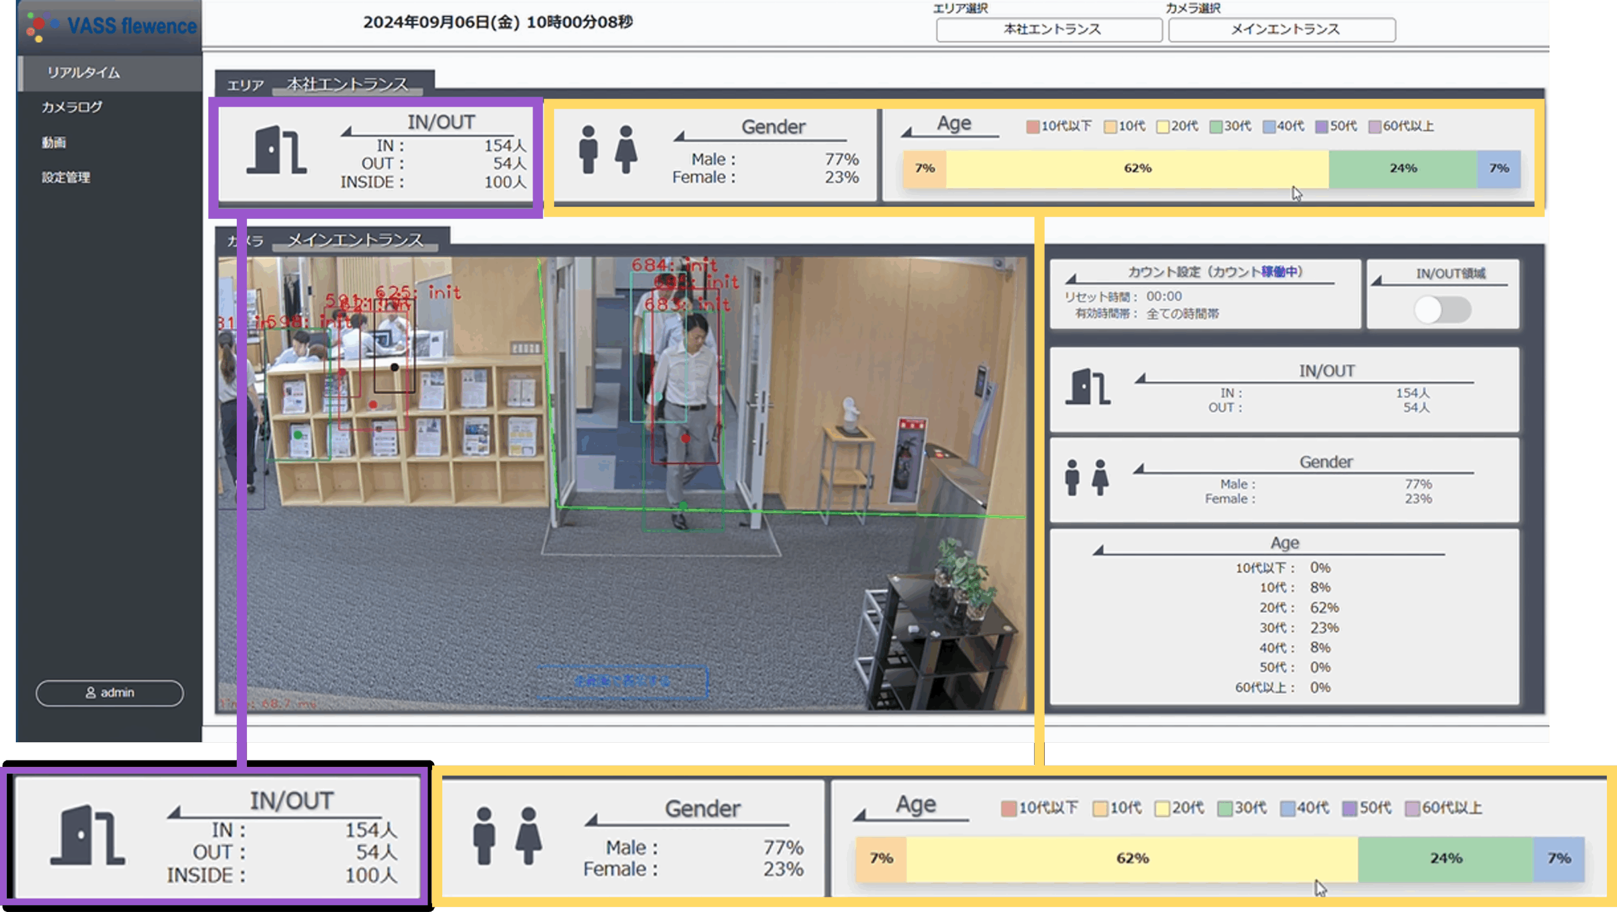Expand the カウント設定 panel arrow
The height and width of the screenshot is (912, 1617).
pos(1071,278)
